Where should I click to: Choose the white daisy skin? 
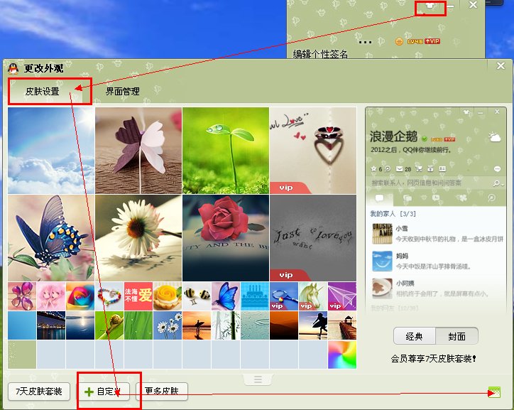[x=138, y=238]
